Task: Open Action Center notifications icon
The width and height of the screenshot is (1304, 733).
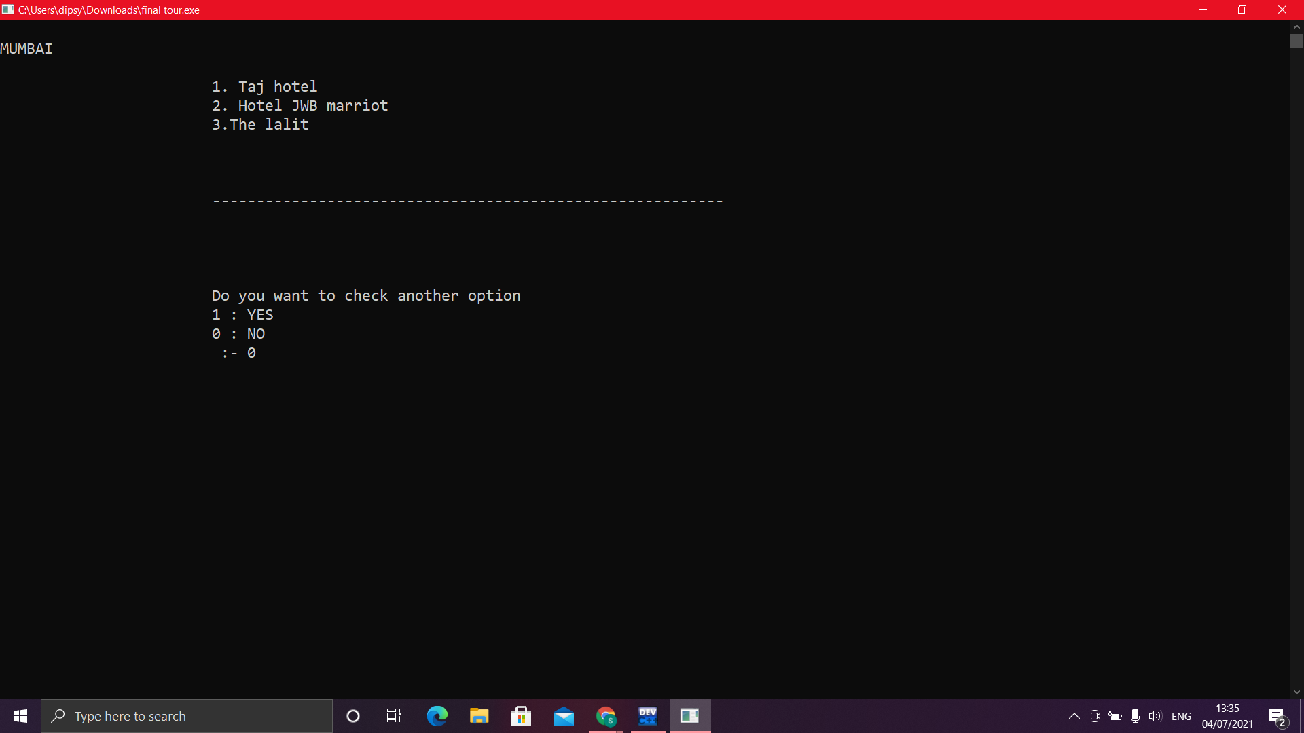Action: (1278, 716)
